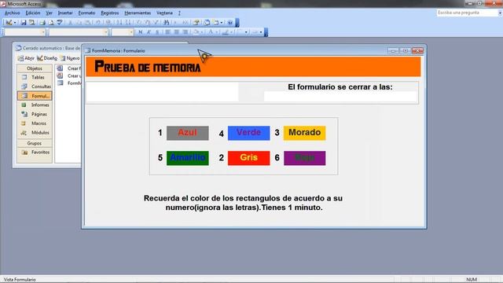Expand the Line/Border Color dropdown arrow

click(x=232, y=32)
